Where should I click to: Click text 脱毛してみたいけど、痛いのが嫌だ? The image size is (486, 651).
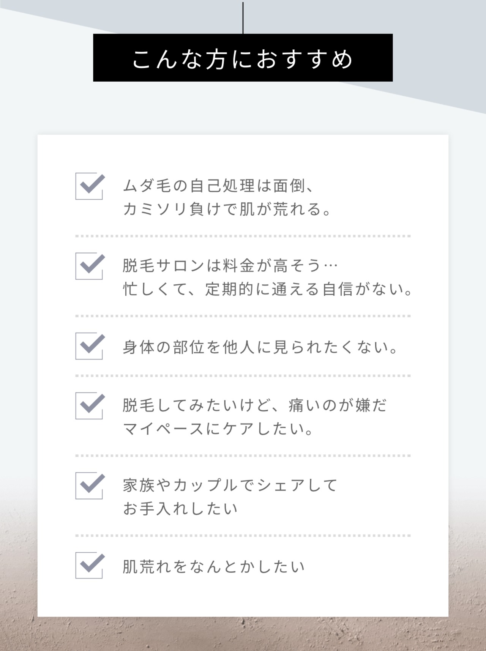pos(254,405)
